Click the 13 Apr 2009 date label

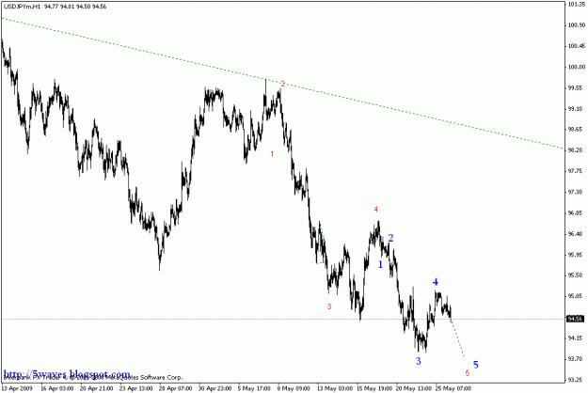[x=17, y=388]
